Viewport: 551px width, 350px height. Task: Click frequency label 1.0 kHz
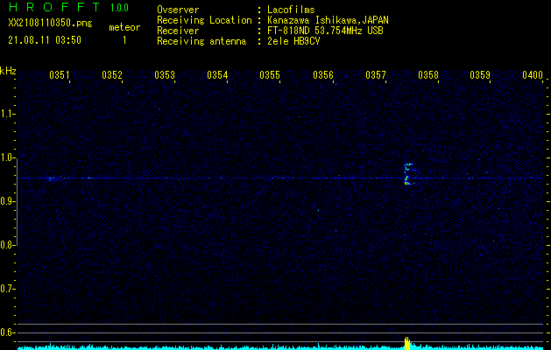(x=7, y=157)
